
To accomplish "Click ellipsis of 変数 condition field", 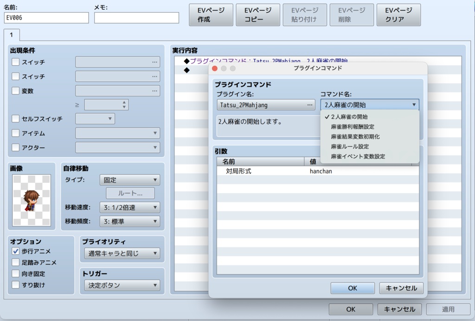I will coord(154,91).
